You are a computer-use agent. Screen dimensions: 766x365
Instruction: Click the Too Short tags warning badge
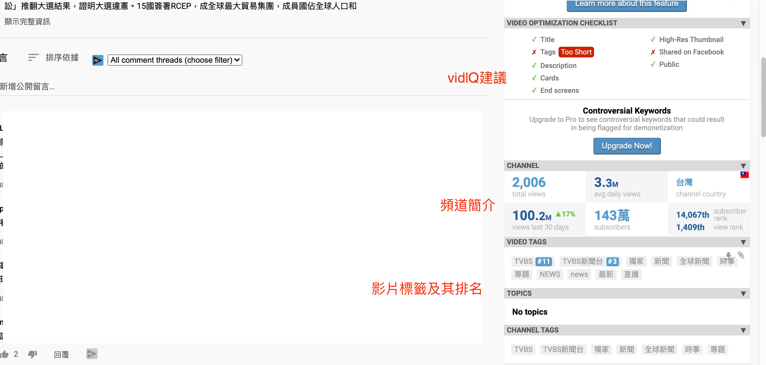tap(576, 52)
